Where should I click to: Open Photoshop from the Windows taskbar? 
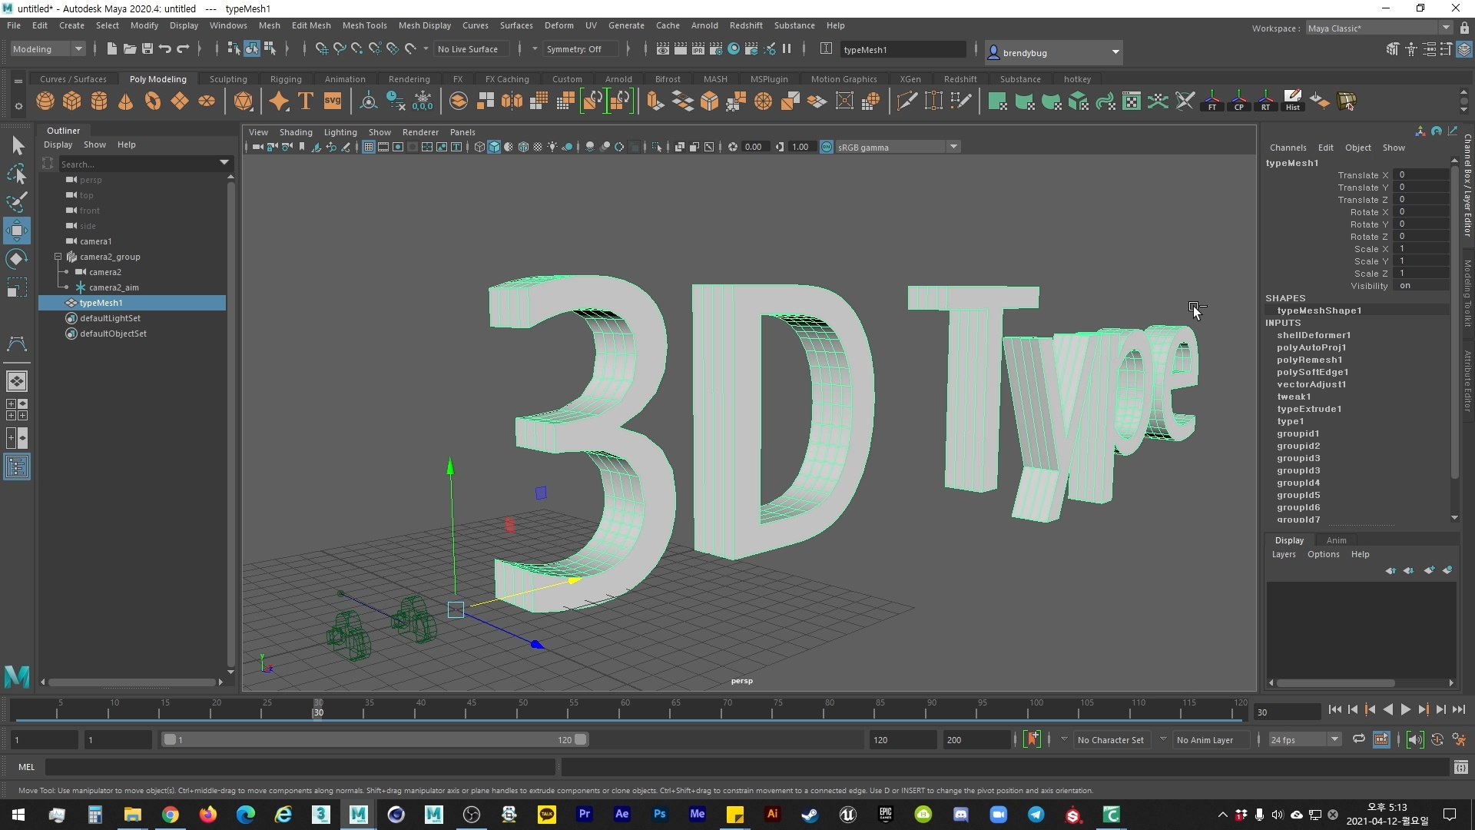tap(659, 815)
